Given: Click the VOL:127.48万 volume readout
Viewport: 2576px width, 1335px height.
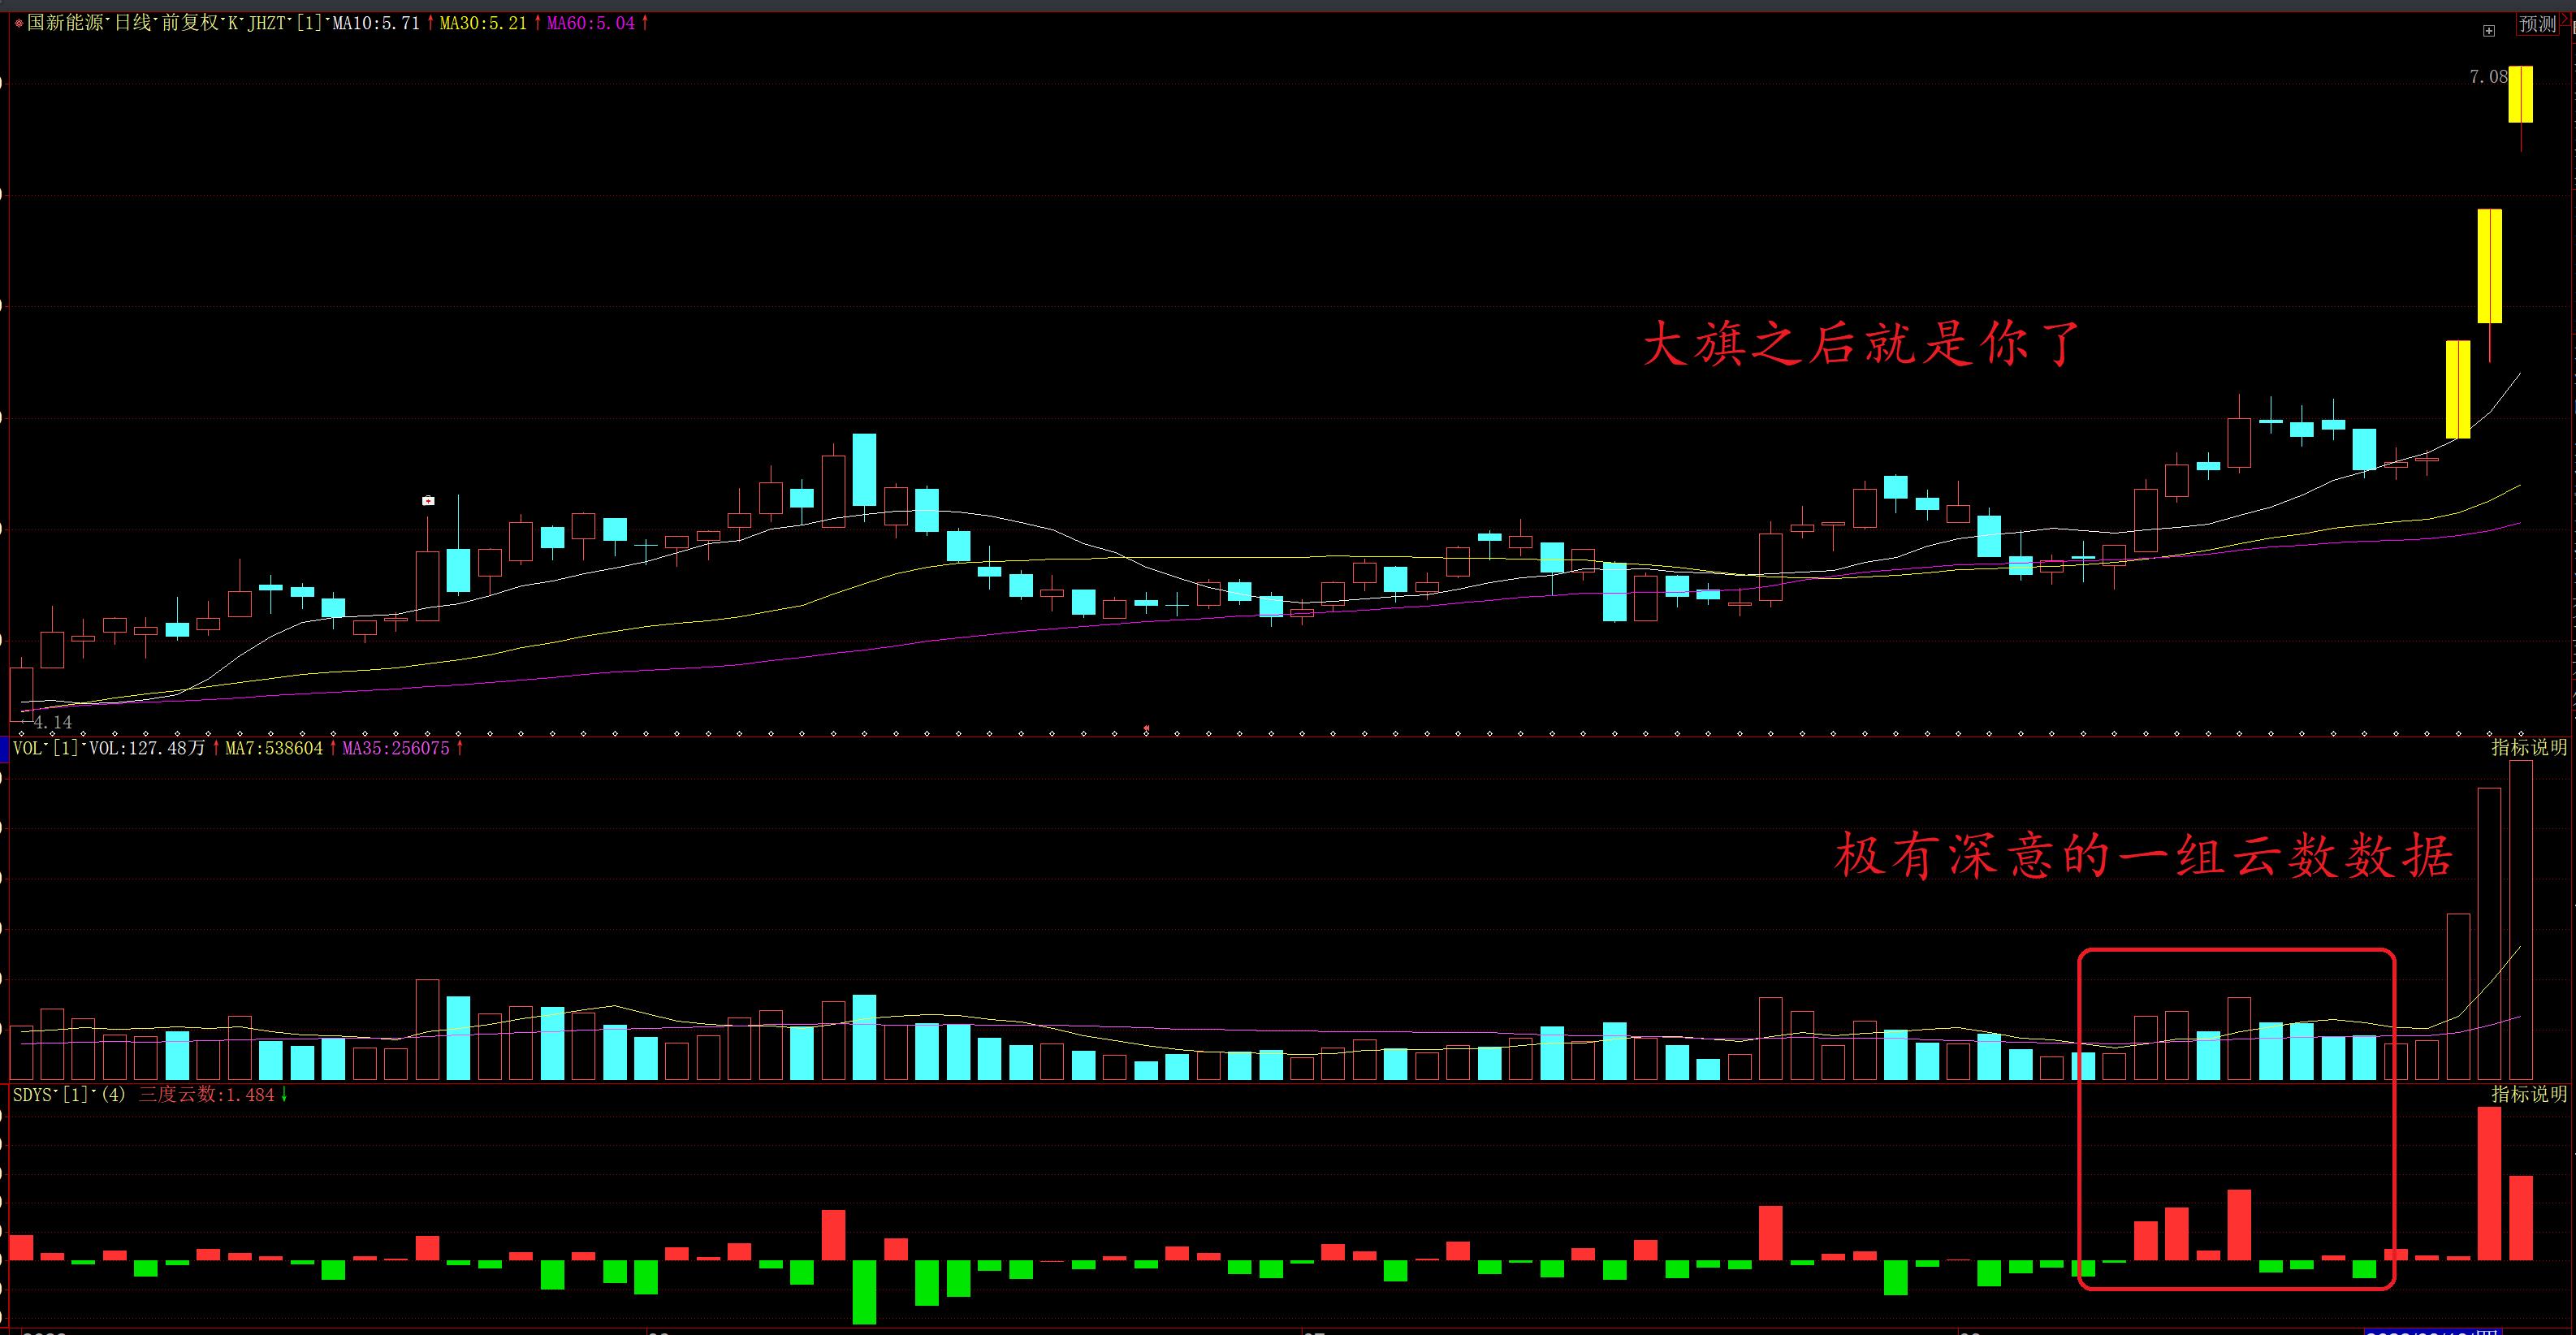Looking at the screenshot, I should tap(148, 748).
